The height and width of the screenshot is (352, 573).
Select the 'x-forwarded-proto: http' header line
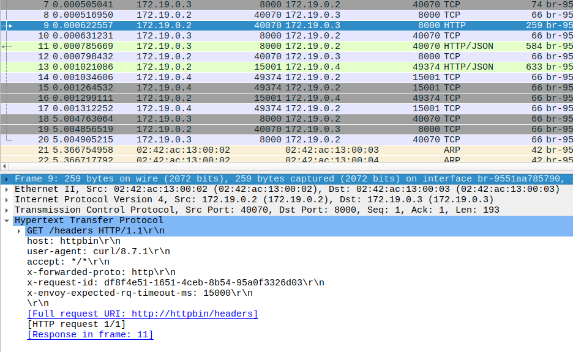(101, 273)
